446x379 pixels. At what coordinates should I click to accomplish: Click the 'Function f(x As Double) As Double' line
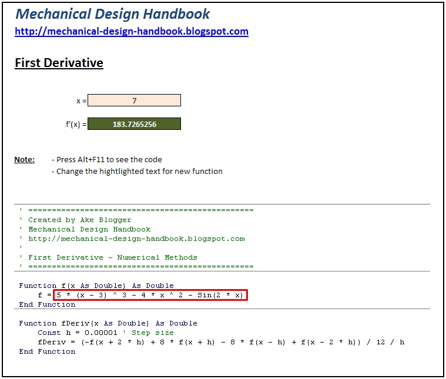(x=96, y=286)
